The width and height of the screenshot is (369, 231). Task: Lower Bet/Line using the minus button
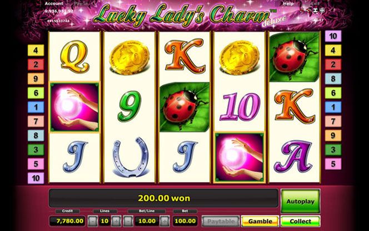[x=128, y=221]
